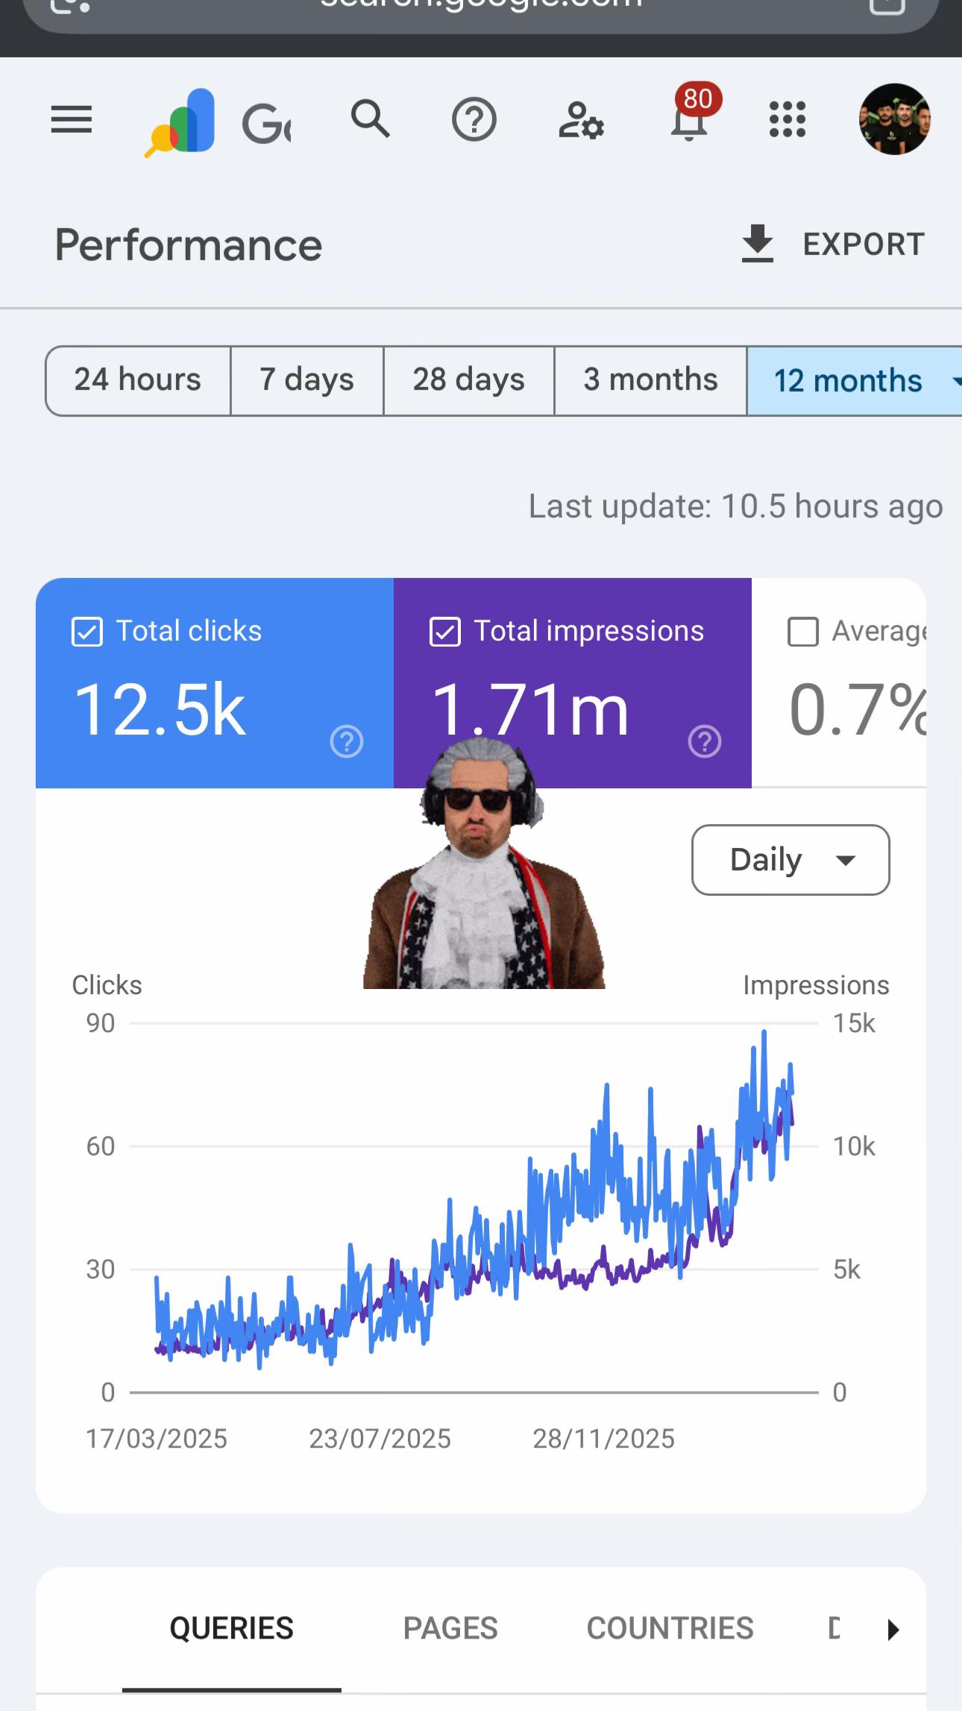This screenshot has width=962, height=1711.
Task: Switch to the COUNTRIES tab
Action: (670, 1629)
